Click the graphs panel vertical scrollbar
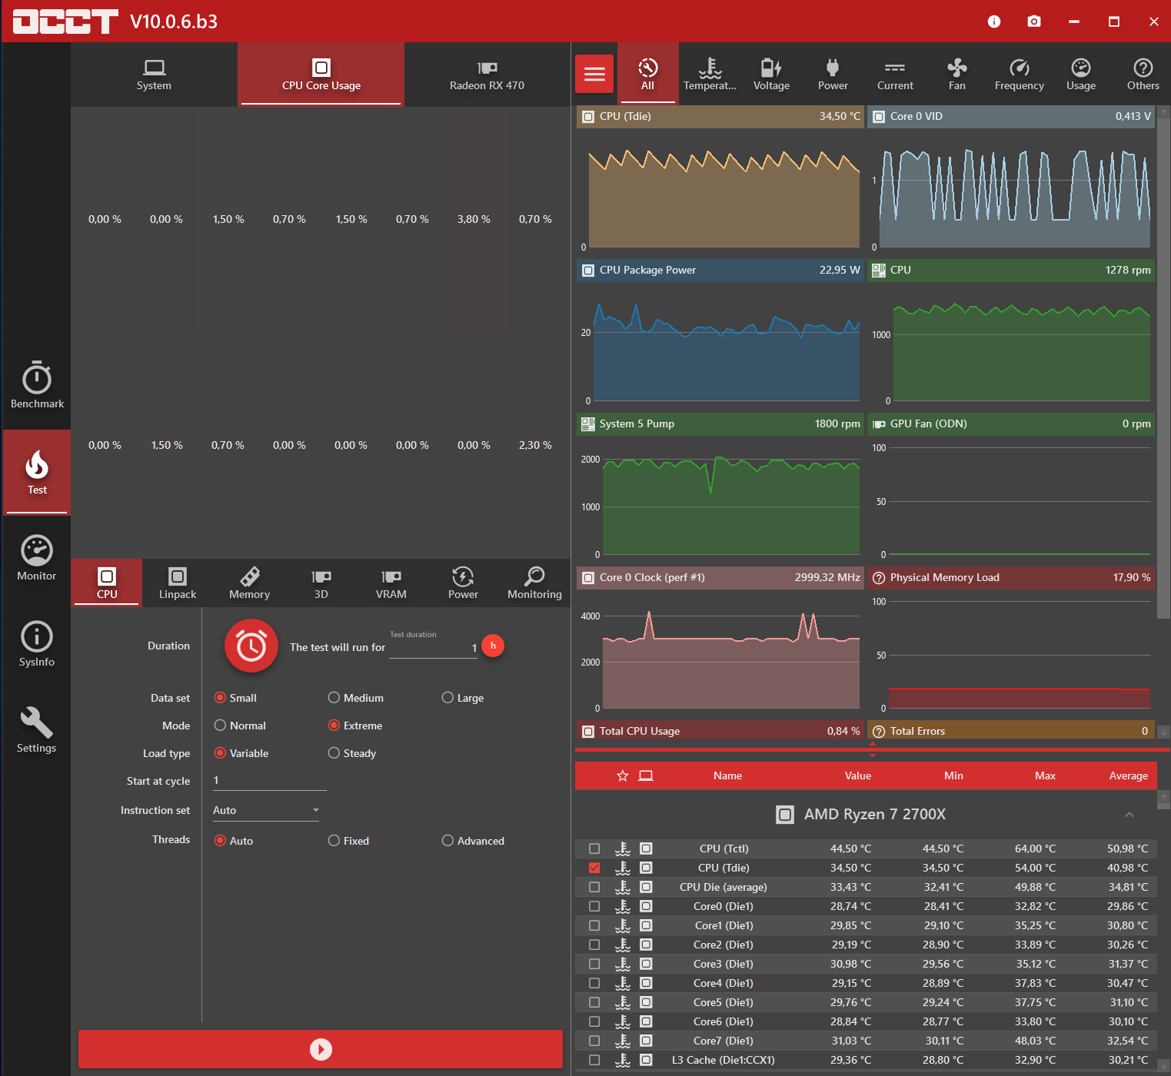Viewport: 1171px width, 1076px height. (x=1163, y=363)
